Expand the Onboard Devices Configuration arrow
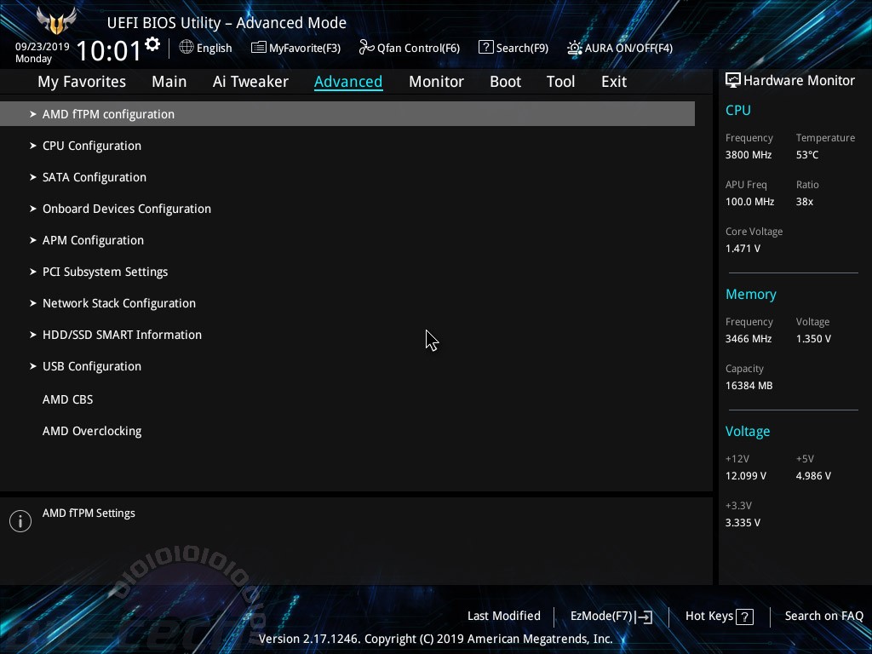The height and width of the screenshot is (654, 872). tap(33, 209)
